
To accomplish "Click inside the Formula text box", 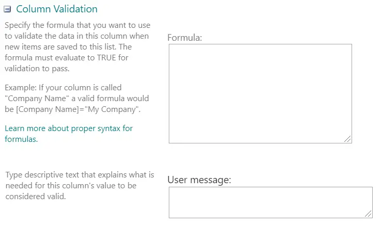I will pyautogui.click(x=260, y=93).
